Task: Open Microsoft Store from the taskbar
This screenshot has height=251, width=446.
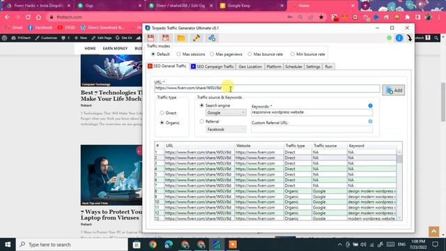Action: 137,245
